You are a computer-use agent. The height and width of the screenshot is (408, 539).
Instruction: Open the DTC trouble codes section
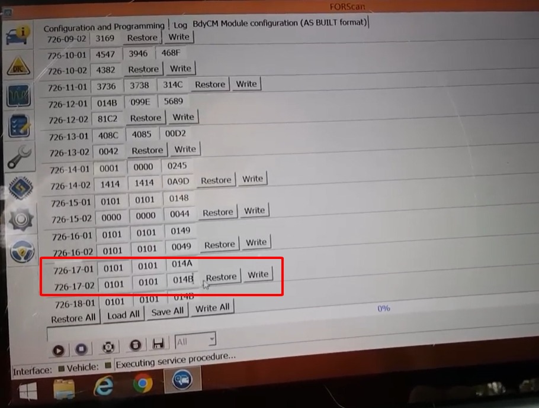(18, 66)
